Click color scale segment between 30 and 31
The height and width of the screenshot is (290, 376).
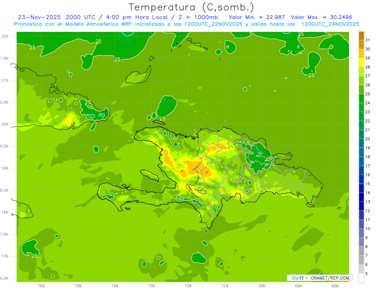[361, 45]
